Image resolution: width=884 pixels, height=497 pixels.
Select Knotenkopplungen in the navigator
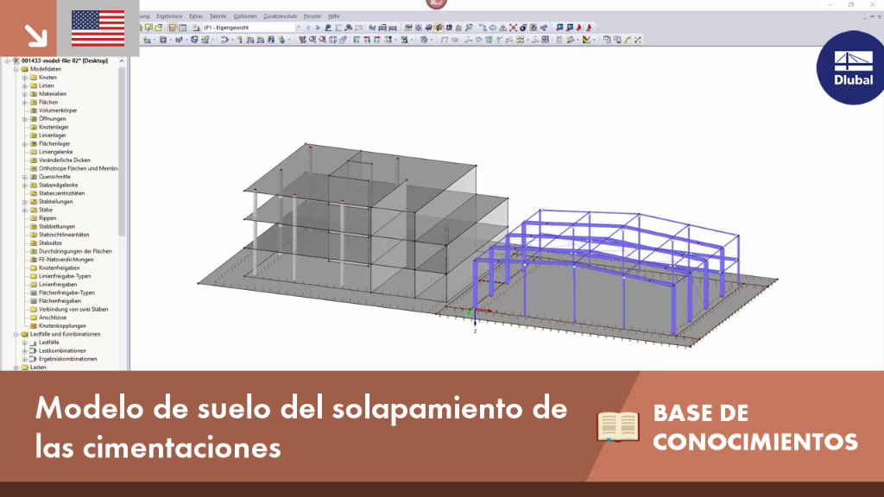click(62, 325)
